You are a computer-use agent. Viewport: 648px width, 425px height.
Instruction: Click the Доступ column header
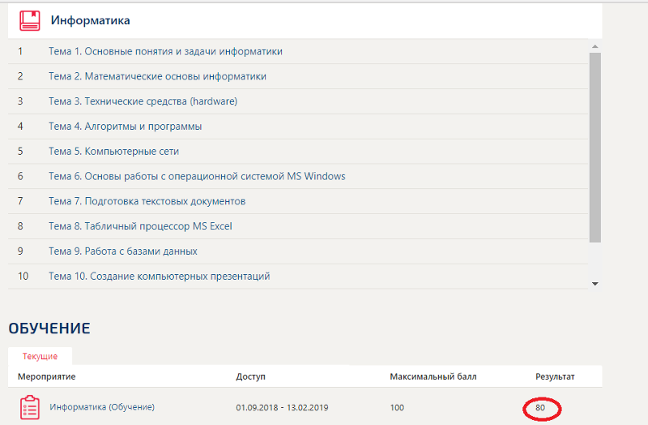click(251, 376)
